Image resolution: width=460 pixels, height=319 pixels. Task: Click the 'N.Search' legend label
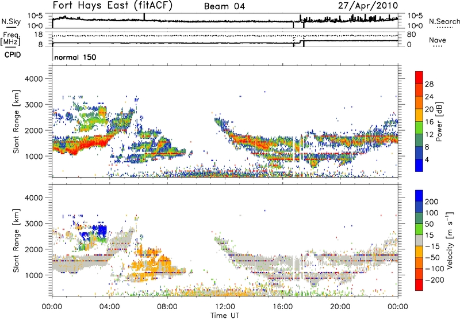pos(444,21)
